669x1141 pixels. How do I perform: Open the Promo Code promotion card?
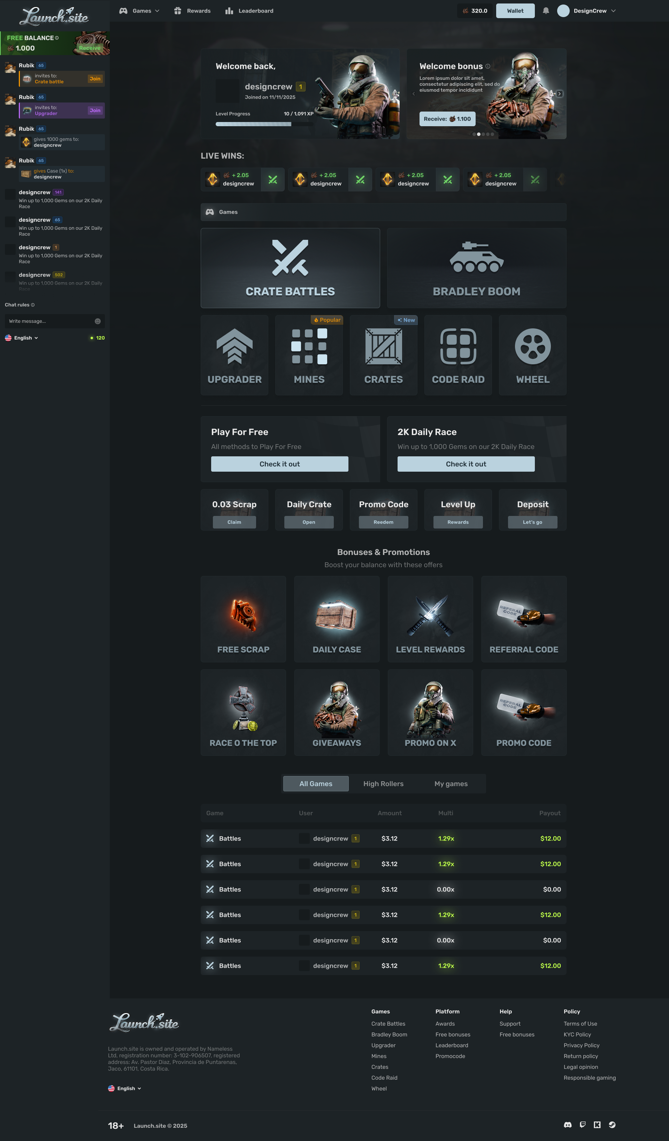coord(524,713)
